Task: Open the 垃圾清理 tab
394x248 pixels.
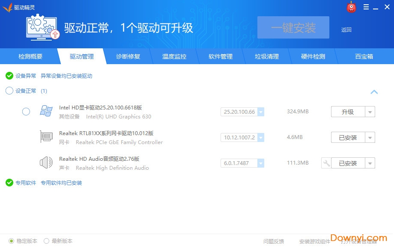Action: click(267, 56)
